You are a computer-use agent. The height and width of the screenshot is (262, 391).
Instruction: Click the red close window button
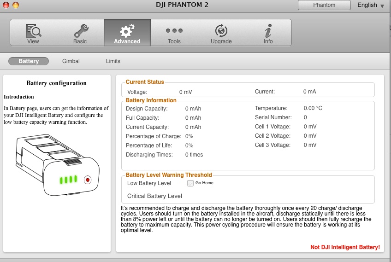click(6, 5)
